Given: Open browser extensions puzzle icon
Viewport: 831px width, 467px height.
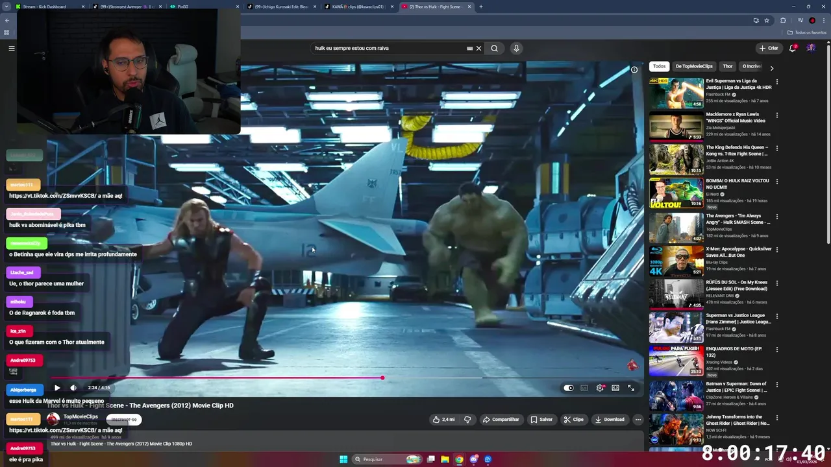Looking at the screenshot, I should click(783, 20).
